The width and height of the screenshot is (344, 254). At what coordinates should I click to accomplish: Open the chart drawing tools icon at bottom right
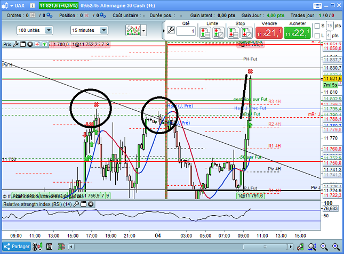pos(300,247)
